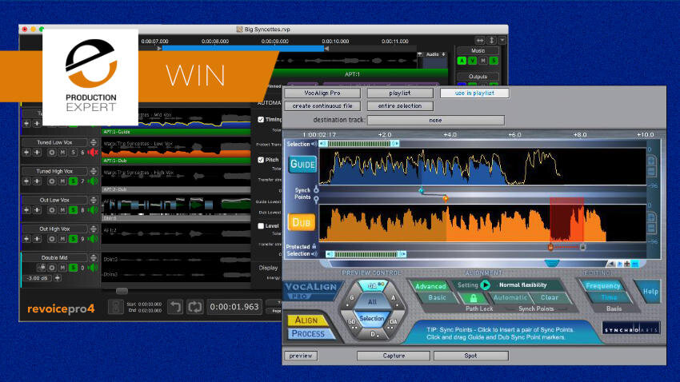Open Double Mid track menu icon

[x=94, y=257]
